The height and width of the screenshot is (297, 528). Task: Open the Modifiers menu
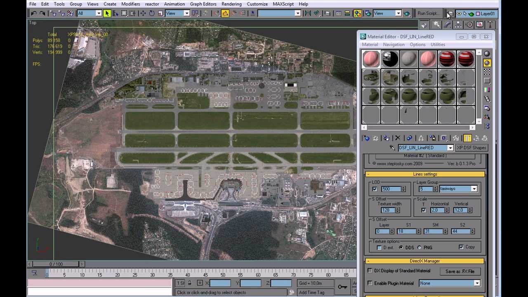point(130,4)
